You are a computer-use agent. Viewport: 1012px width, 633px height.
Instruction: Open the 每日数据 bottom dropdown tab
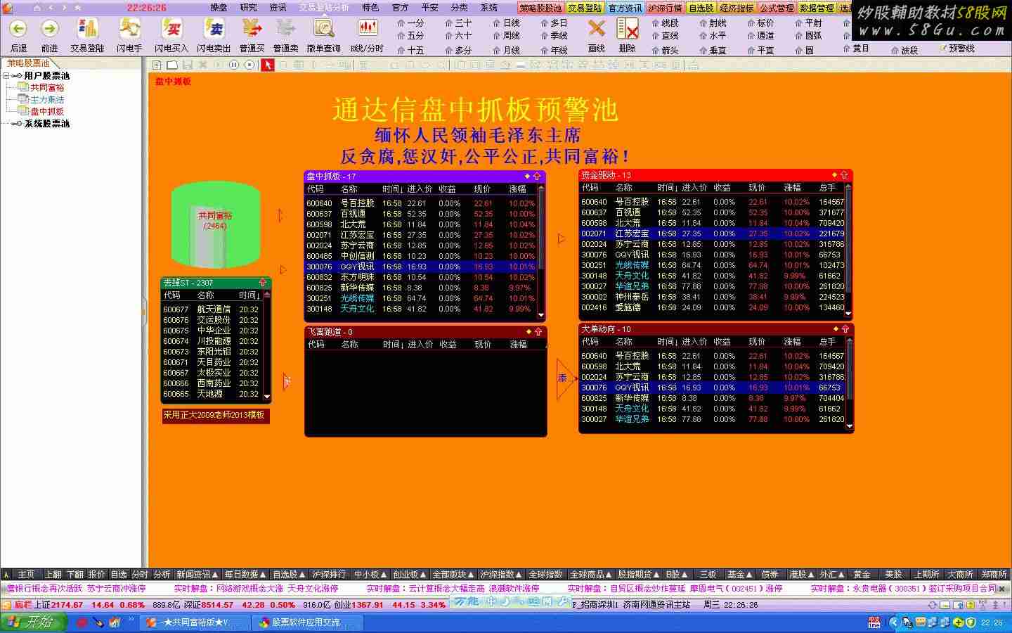245,575
